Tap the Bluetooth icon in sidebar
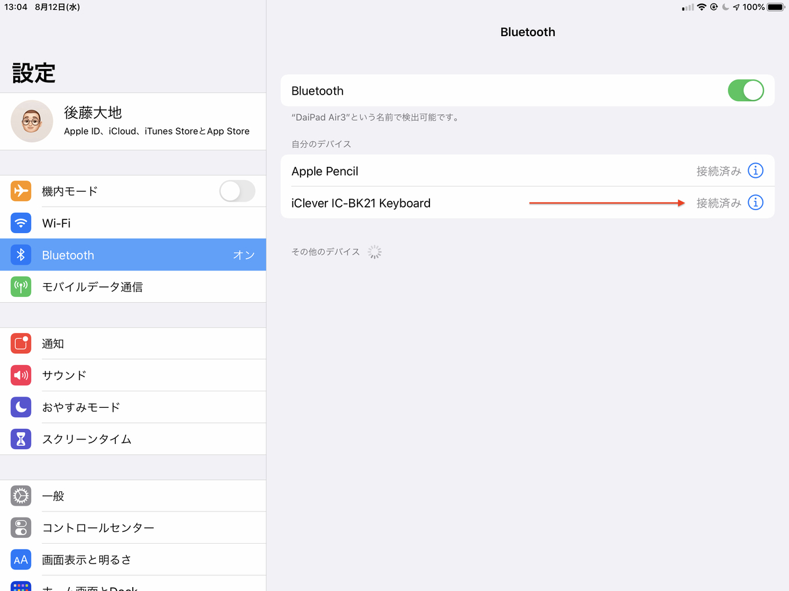Screen dimensions: 789x591 (x=21, y=255)
